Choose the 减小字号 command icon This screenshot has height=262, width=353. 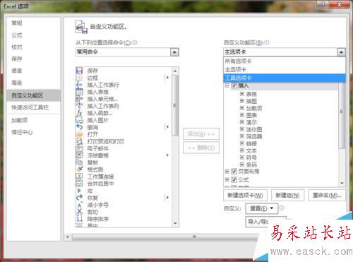(x=79, y=205)
